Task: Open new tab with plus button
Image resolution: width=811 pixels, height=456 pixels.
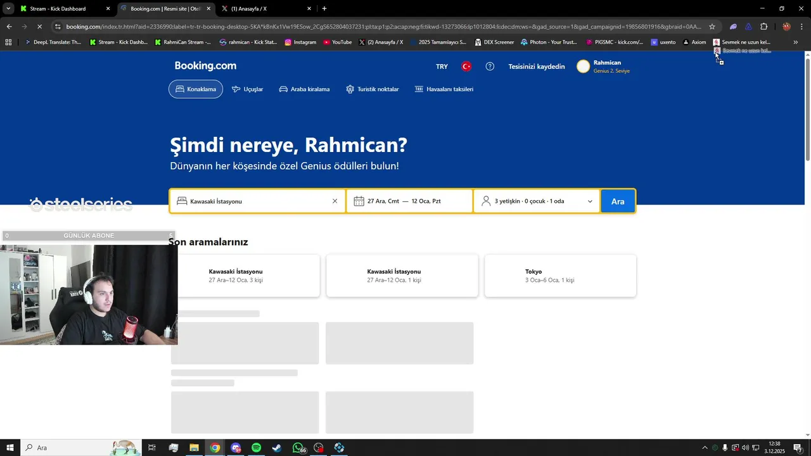Action: coord(324,9)
